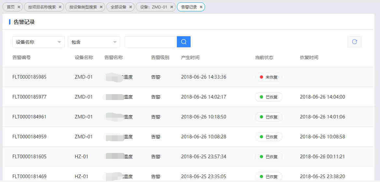Expand the 包含 condition dropdown
Screen dimensions: 380x182
coord(94,42)
